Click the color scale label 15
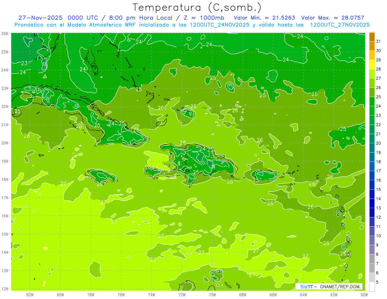Image resolution: width=387 pixels, height=299 pixels. tap(379, 189)
